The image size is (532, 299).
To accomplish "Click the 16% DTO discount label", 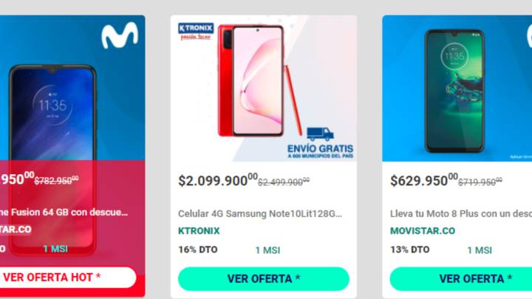I will 198,250.
